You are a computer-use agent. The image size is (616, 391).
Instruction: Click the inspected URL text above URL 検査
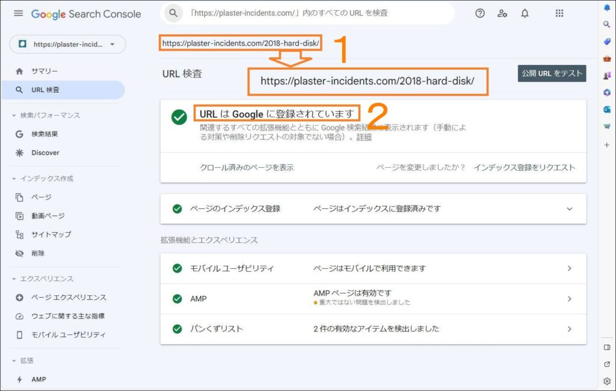point(241,43)
